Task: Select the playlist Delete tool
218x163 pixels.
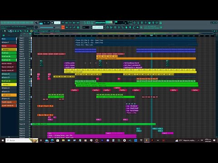Action: click(x=13, y=31)
